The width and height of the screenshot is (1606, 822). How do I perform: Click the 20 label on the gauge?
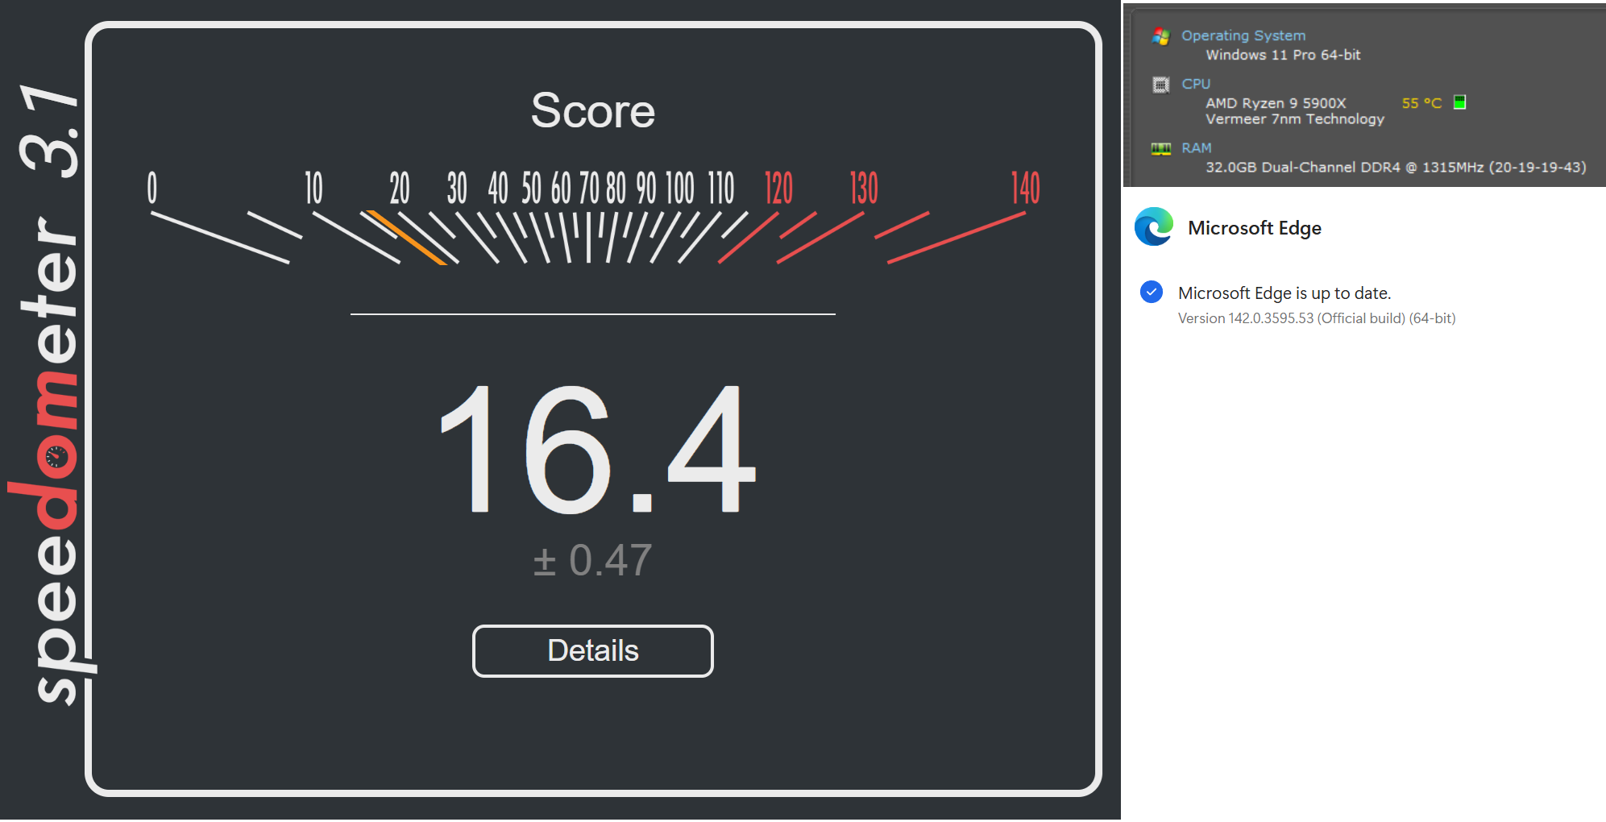click(x=400, y=188)
